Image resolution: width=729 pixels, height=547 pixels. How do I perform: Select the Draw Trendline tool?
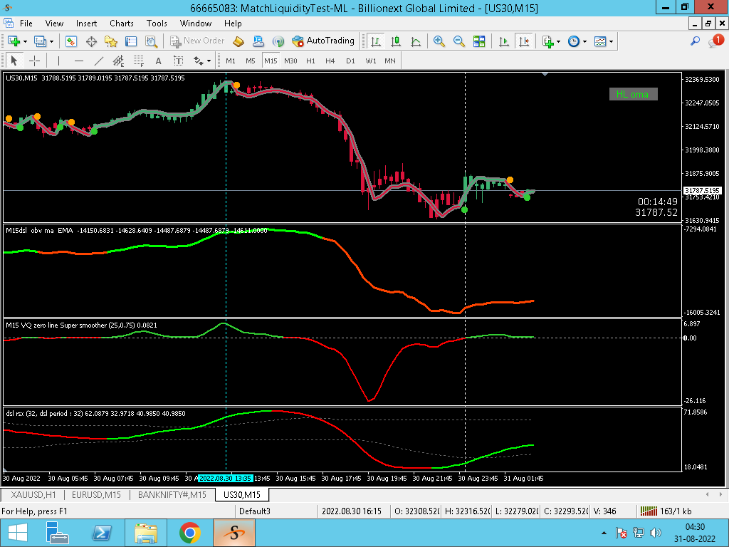tap(99, 61)
